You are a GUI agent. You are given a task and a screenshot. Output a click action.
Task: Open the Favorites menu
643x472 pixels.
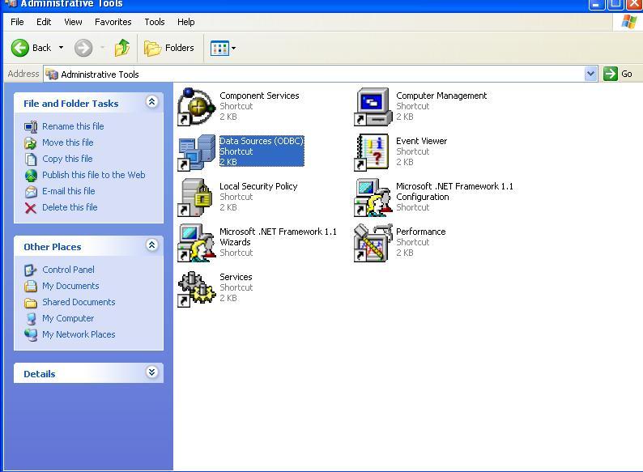(x=113, y=22)
